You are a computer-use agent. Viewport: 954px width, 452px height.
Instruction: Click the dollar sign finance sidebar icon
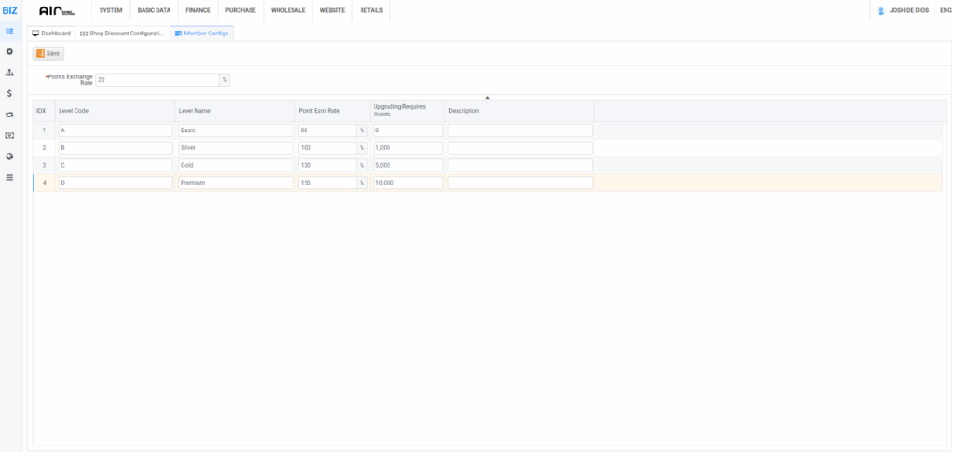click(x=9, y=93)
